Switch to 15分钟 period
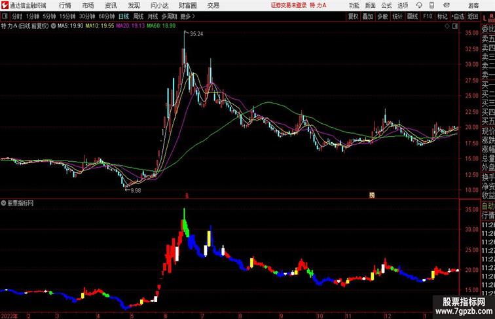This screenshot has width=495, height=319. coord(67,16)
